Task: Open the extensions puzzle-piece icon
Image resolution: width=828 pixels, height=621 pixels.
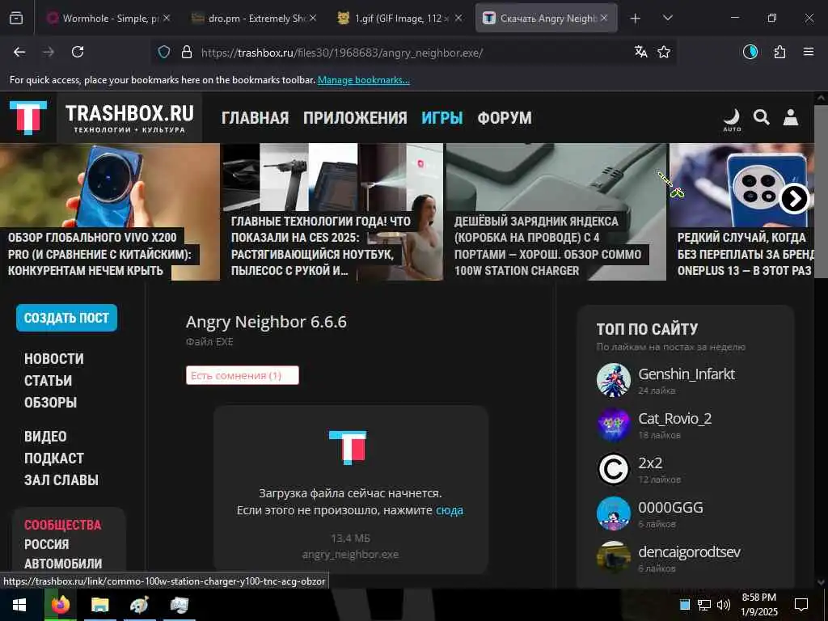Action: pyautogui.click(x=779, y=52)
